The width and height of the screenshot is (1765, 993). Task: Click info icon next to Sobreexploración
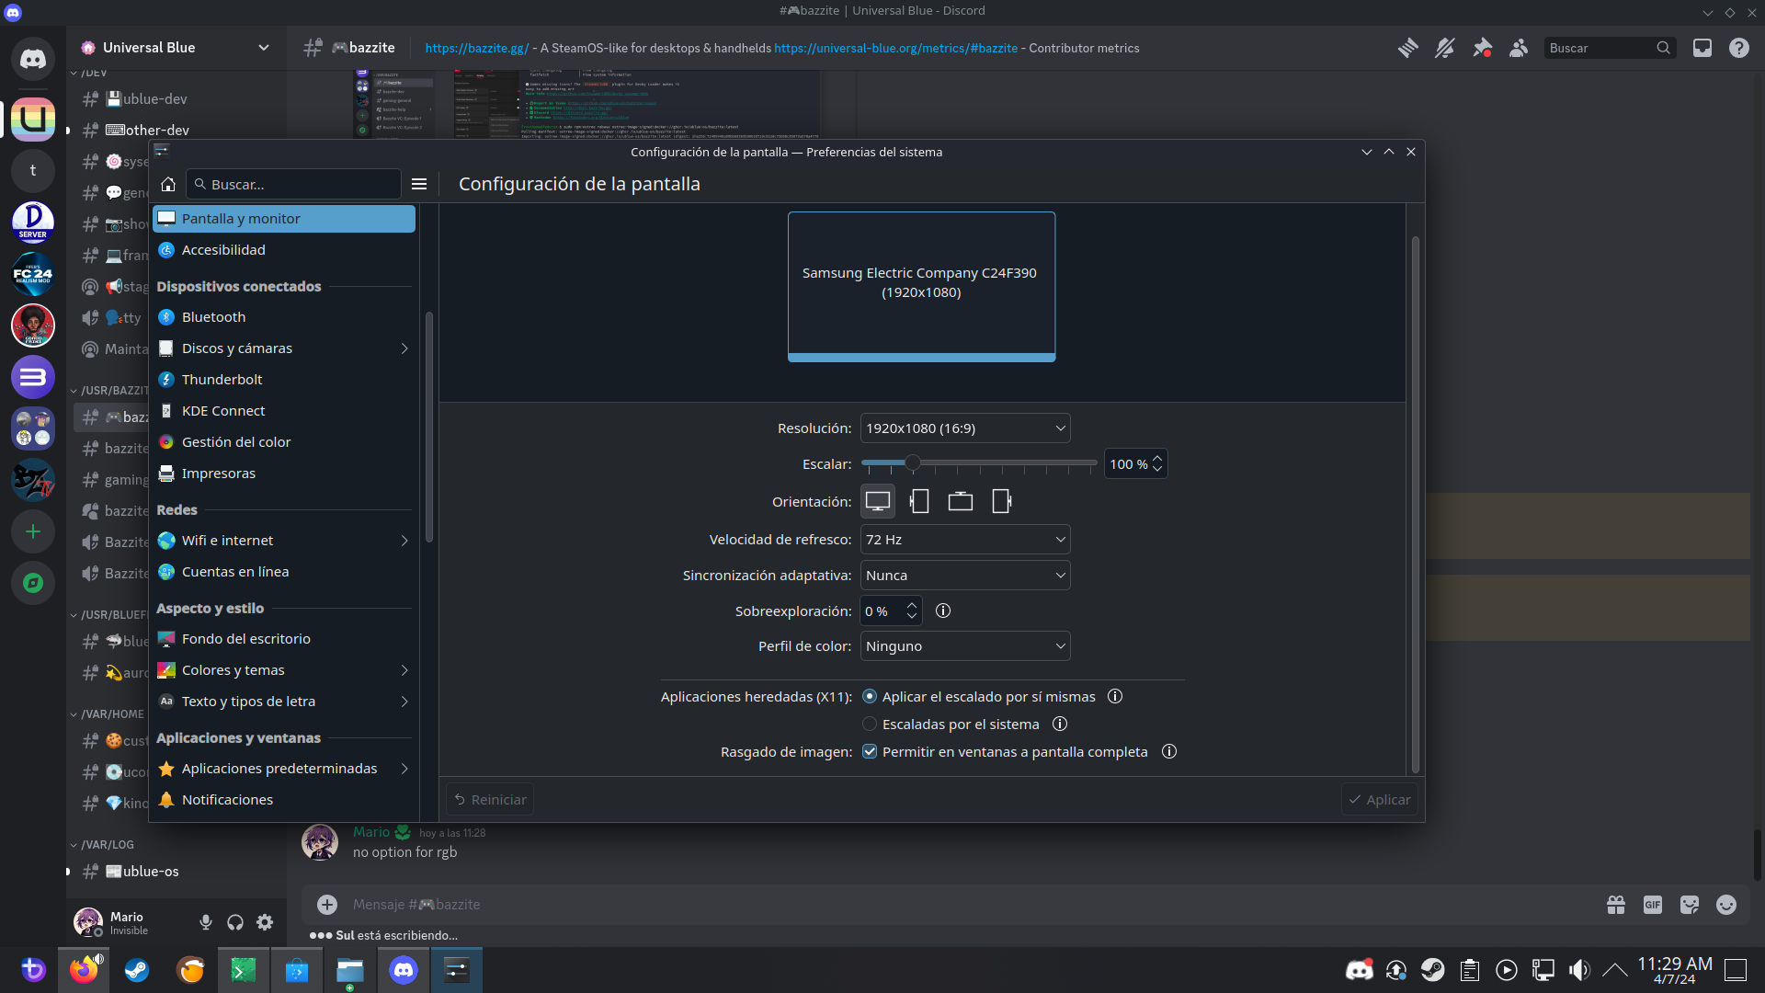pos(943,611)
